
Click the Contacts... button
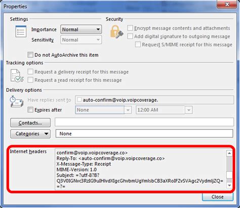[x=30, y=123]
